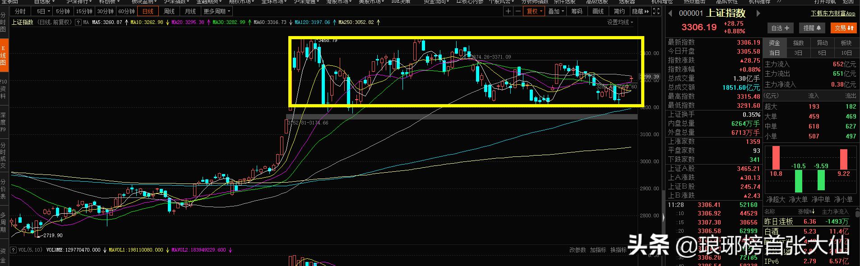The width and height of the screenshot is (860, 266).
Task: Open 更多周期 dropdown
Action: coord(217,11)
